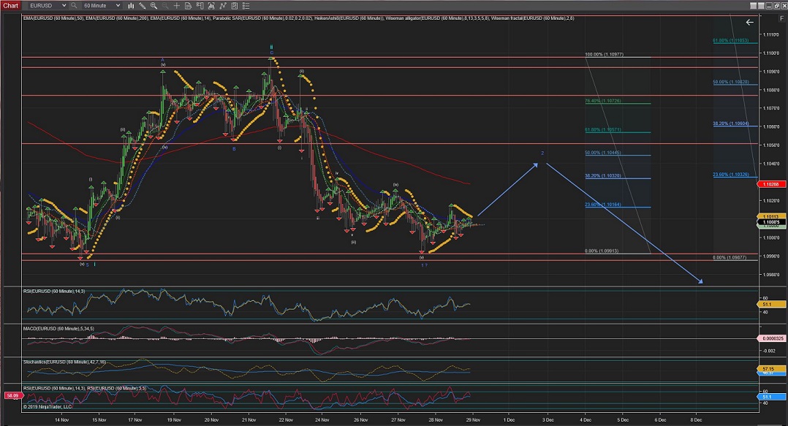This screenshot has width=788, height=426.
Task: Click the 29 Nov date on time axis
Action: pos(473,420)
